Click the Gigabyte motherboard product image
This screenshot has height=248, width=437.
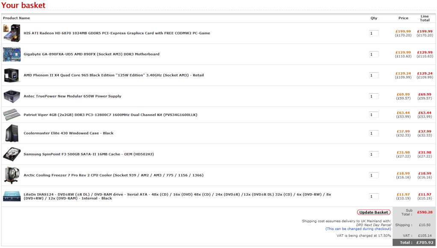pyautogui.click(x=12, y=54)
